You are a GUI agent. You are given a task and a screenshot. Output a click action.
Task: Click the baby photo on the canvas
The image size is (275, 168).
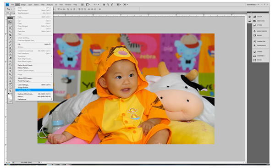pyautogui.click(x=126, y=89)
